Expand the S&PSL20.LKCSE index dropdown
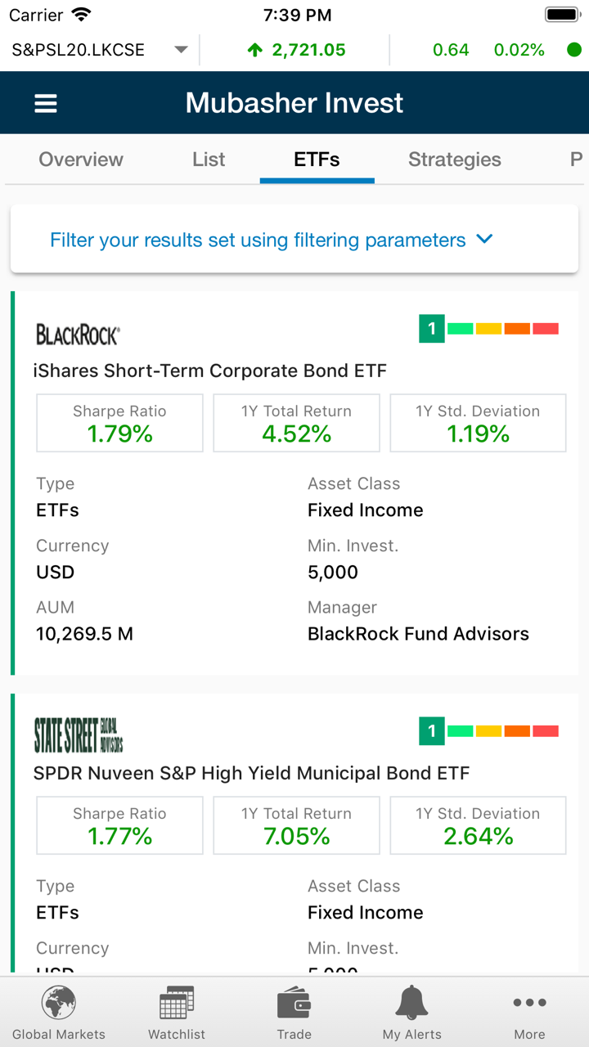The width and height of the screenshot is (589, 1047). coord(182,50)
